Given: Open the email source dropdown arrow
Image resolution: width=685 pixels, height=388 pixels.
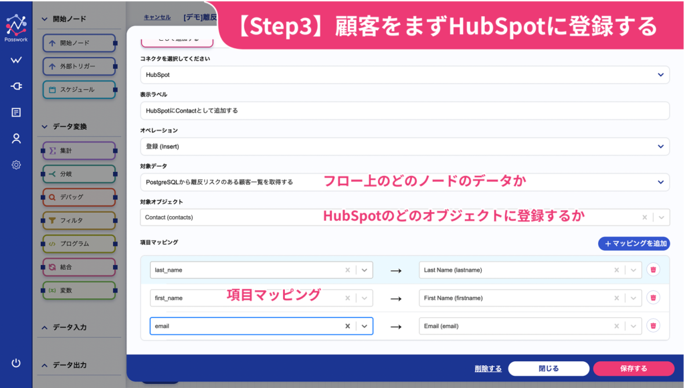Looking at the screenshot, I should [365, 326].
